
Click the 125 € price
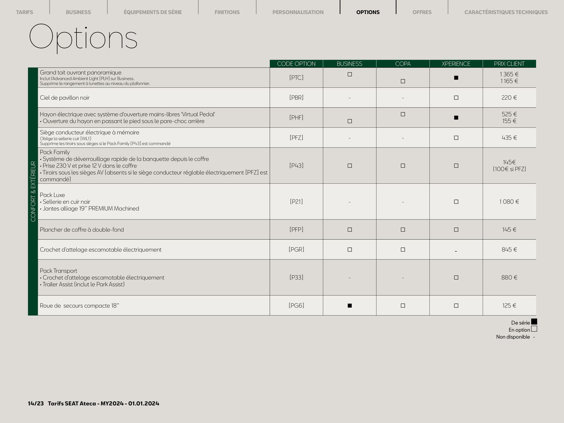coord(509,306)
